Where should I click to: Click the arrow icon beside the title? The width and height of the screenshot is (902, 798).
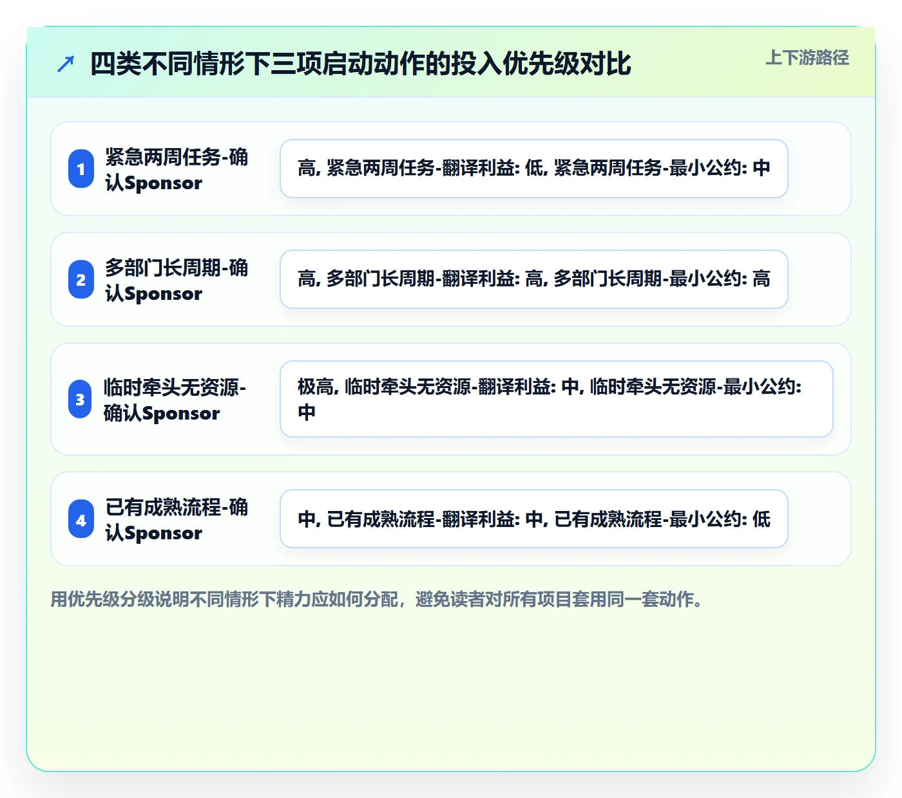click(66, 64)
